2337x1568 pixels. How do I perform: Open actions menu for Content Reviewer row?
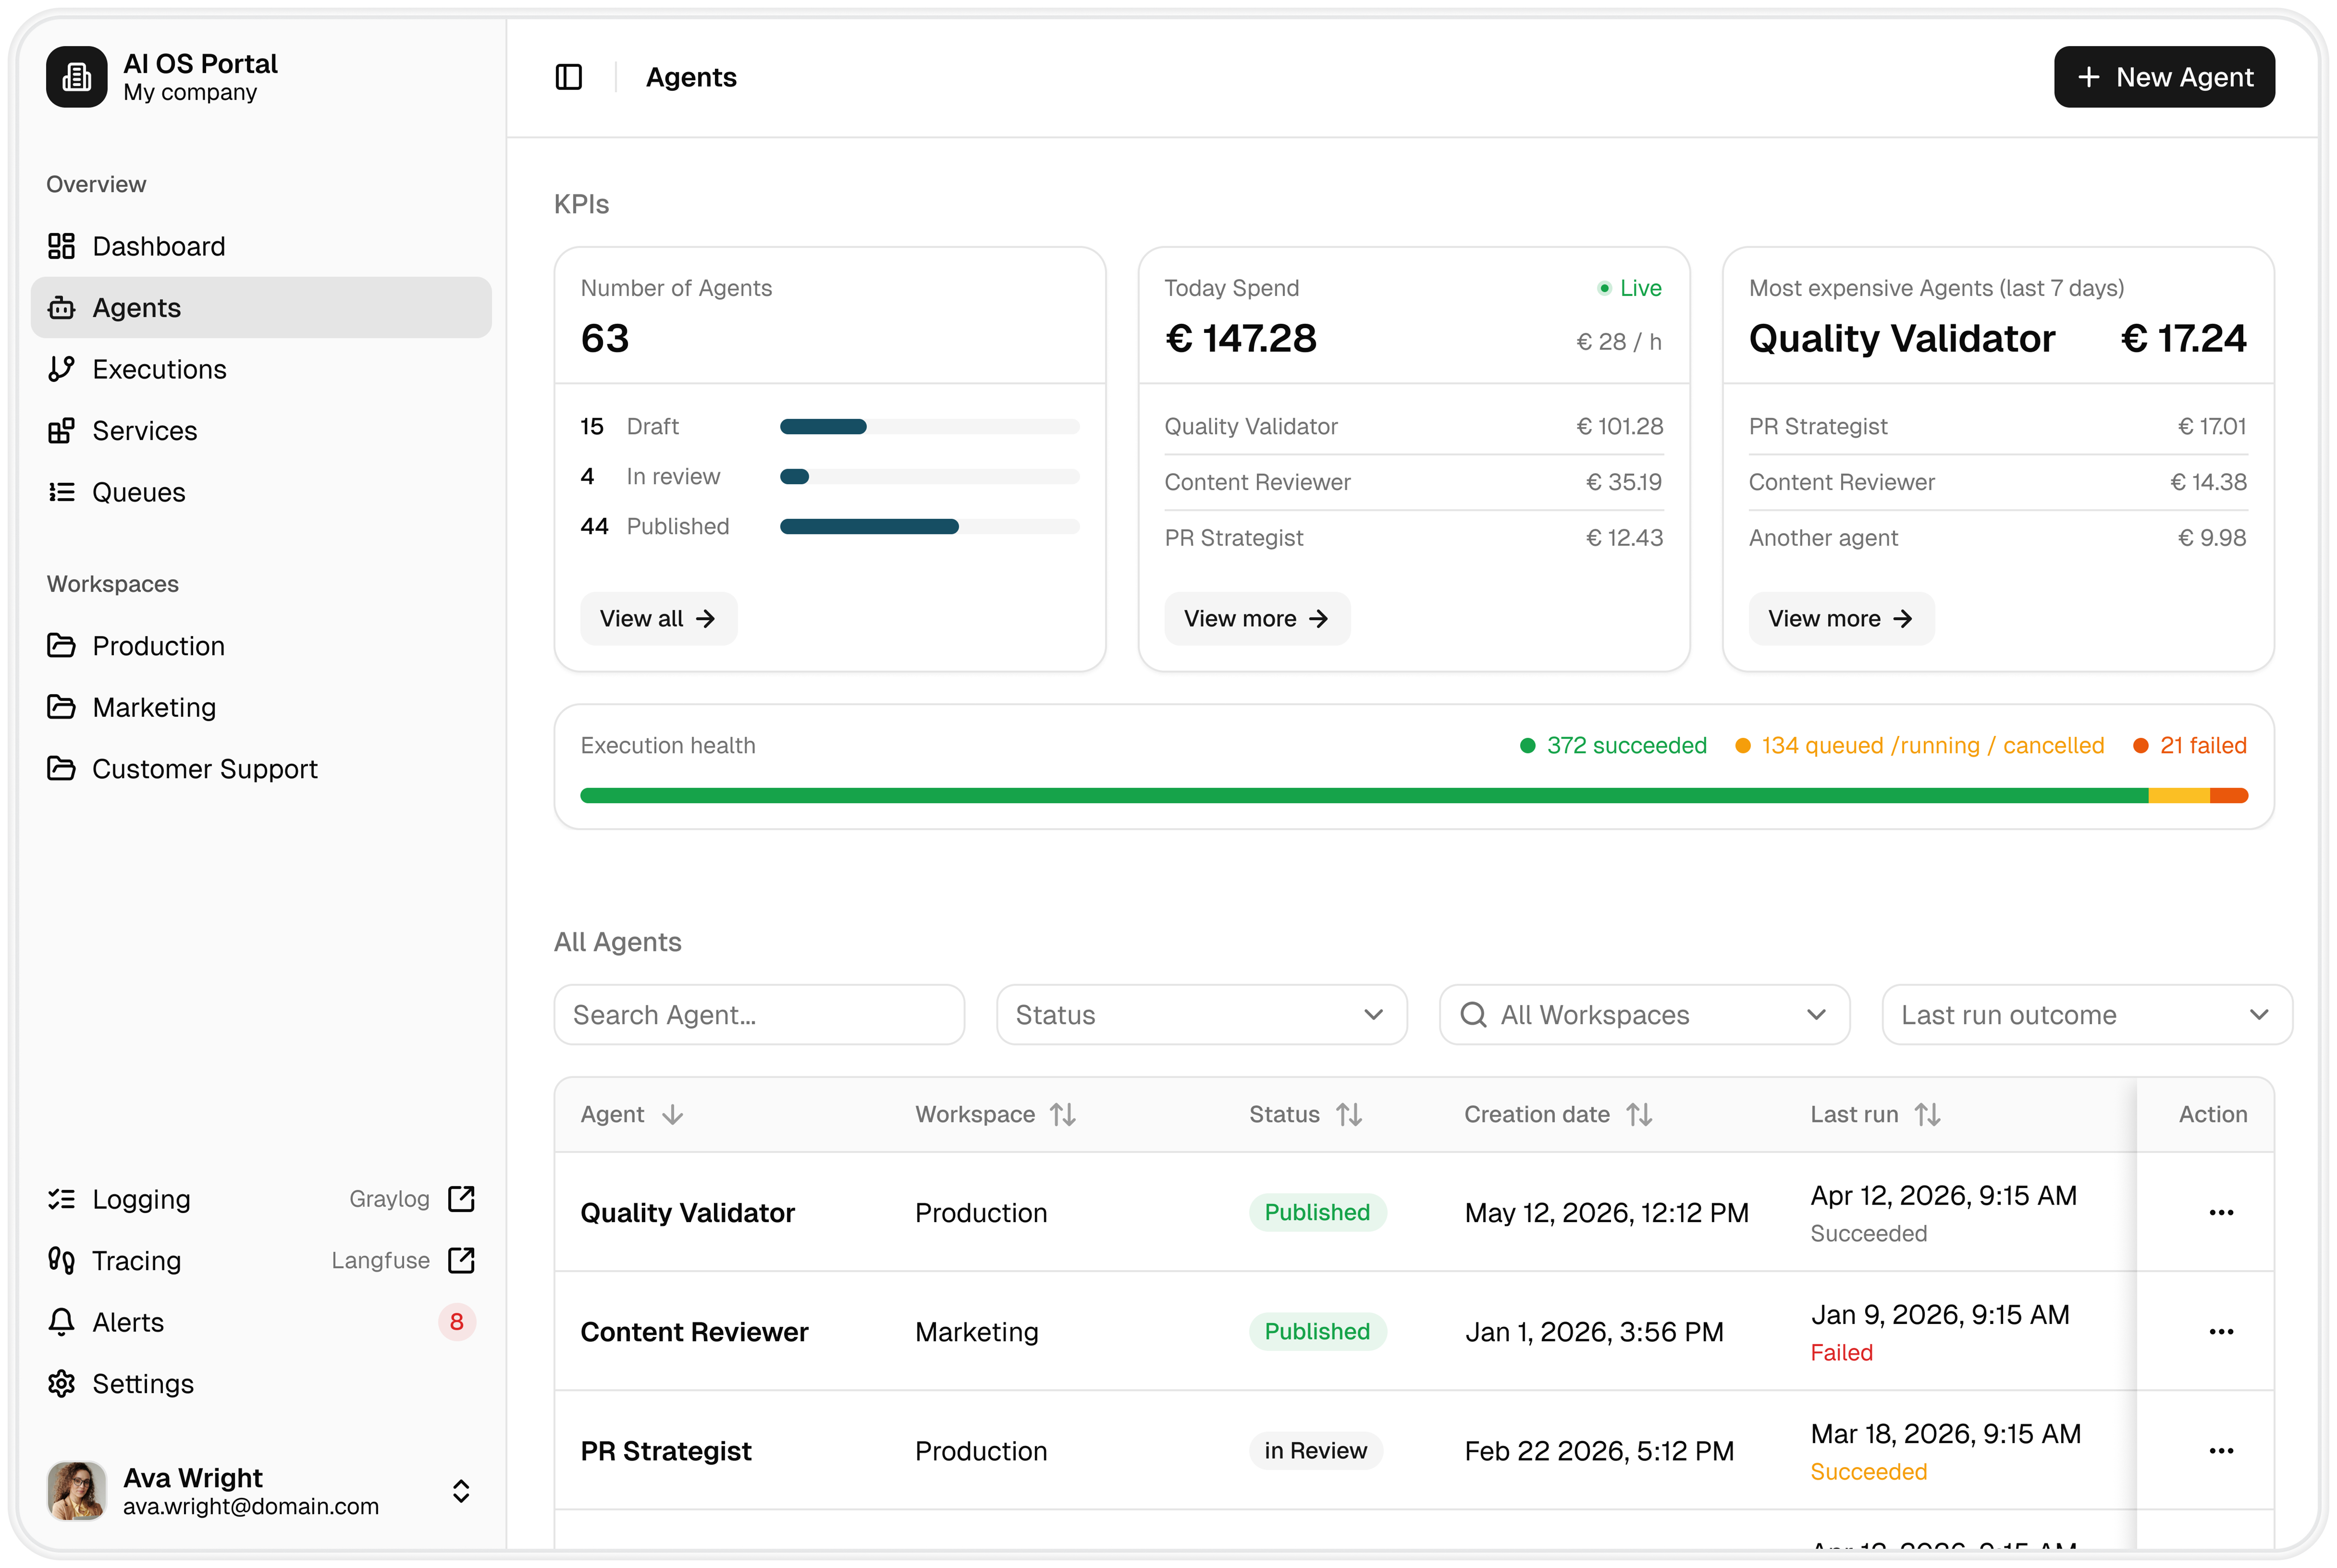point(2221,1332)
